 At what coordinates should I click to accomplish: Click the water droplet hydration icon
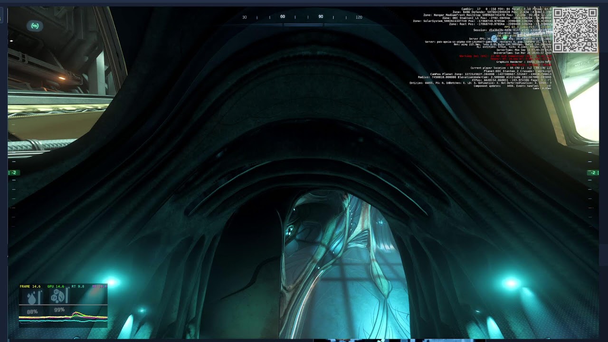pyautogui.click(x=32, y=298)
